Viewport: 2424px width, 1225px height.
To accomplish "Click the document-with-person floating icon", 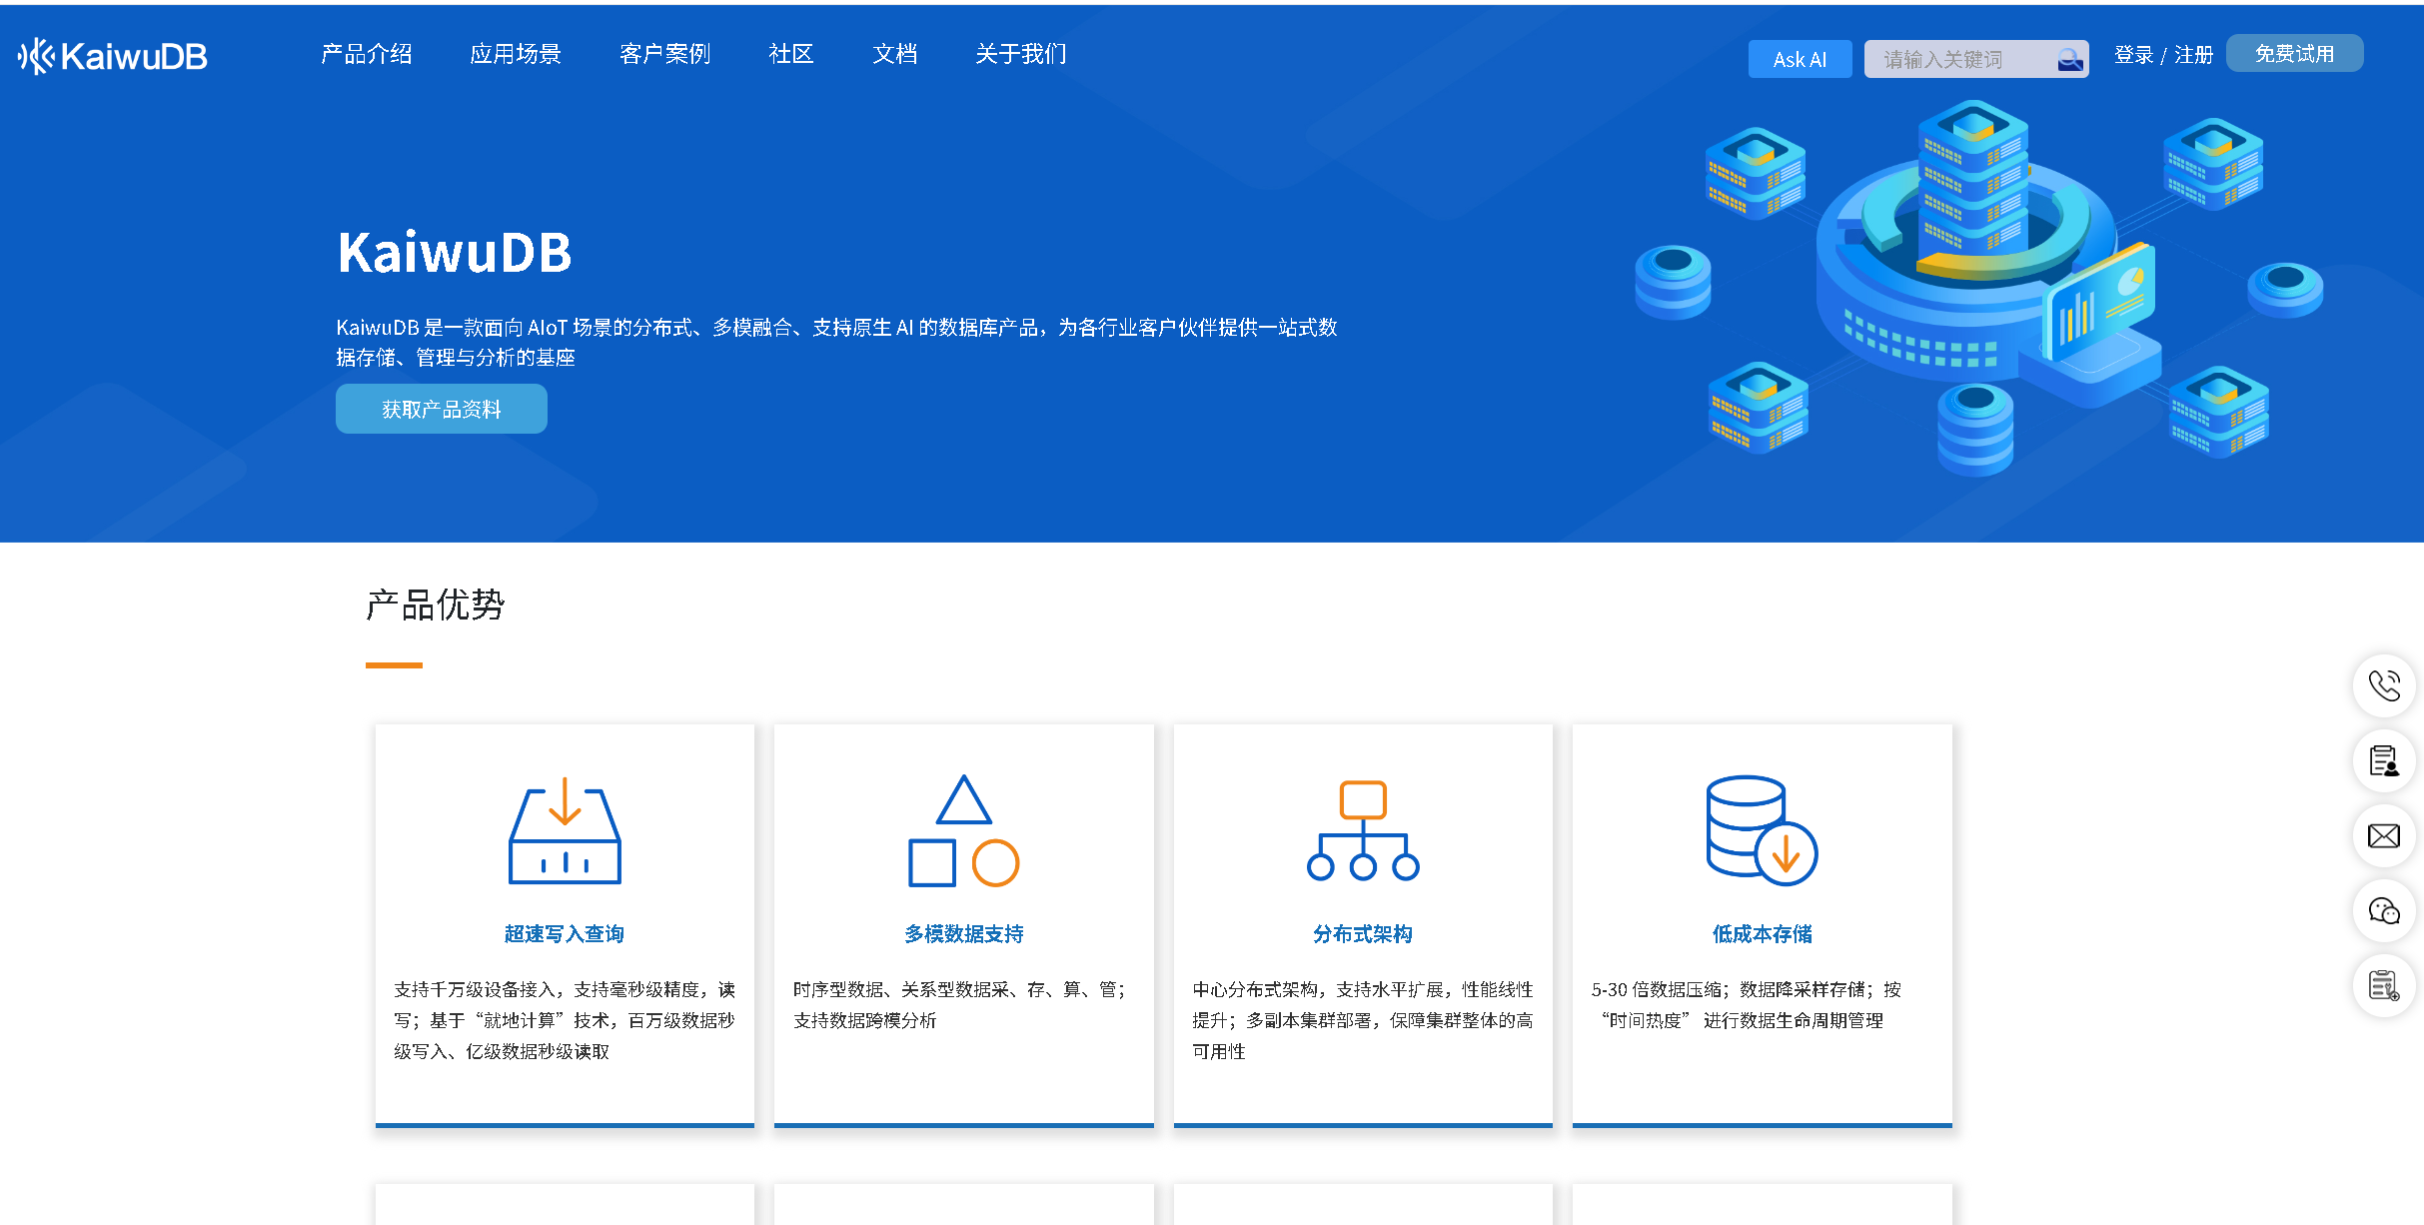I will [2384, 760].
